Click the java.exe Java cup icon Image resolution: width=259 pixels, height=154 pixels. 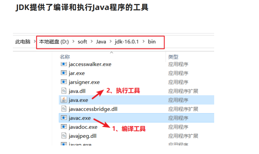[64, 100]
